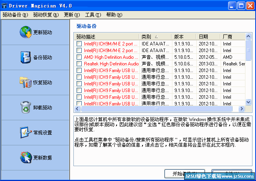Image resolution: width=256 pixels, height=181 pixels.
Task: Sort the list by the 驱动描述 column header
Action: tap(107, 37)
